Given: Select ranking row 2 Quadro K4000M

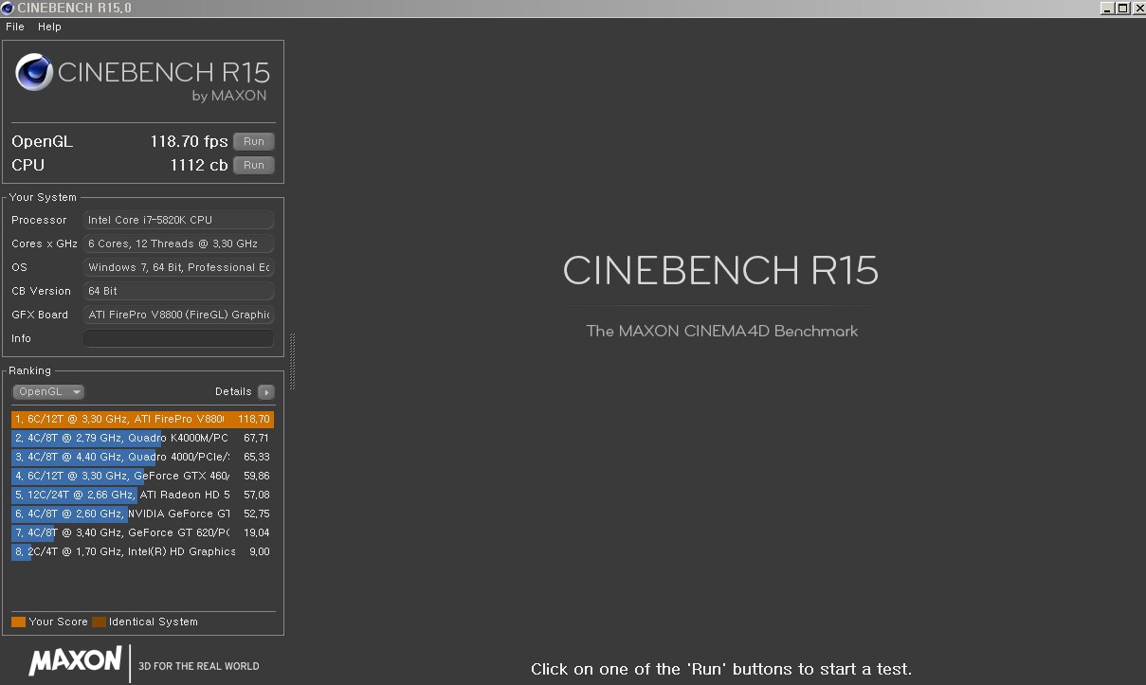Looking at the screenshot, I should click(142, 438).
